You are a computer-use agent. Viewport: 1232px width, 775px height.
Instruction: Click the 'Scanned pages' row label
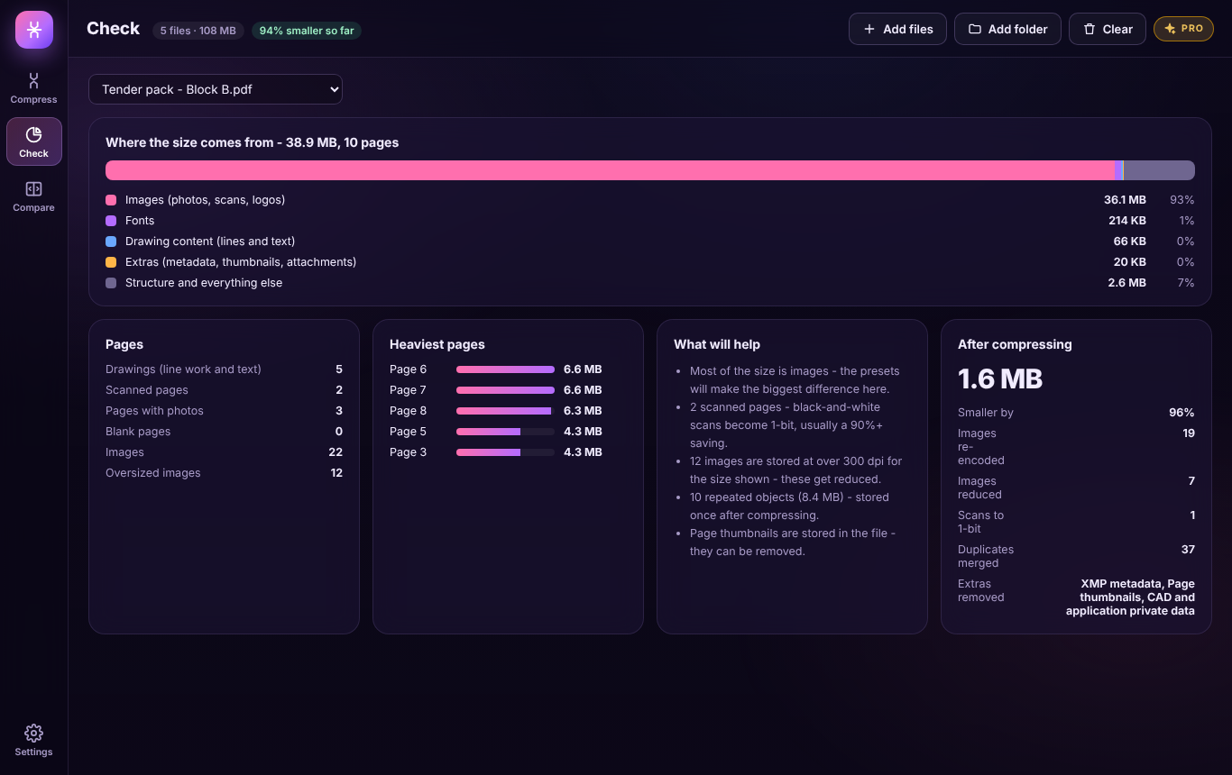147,390
